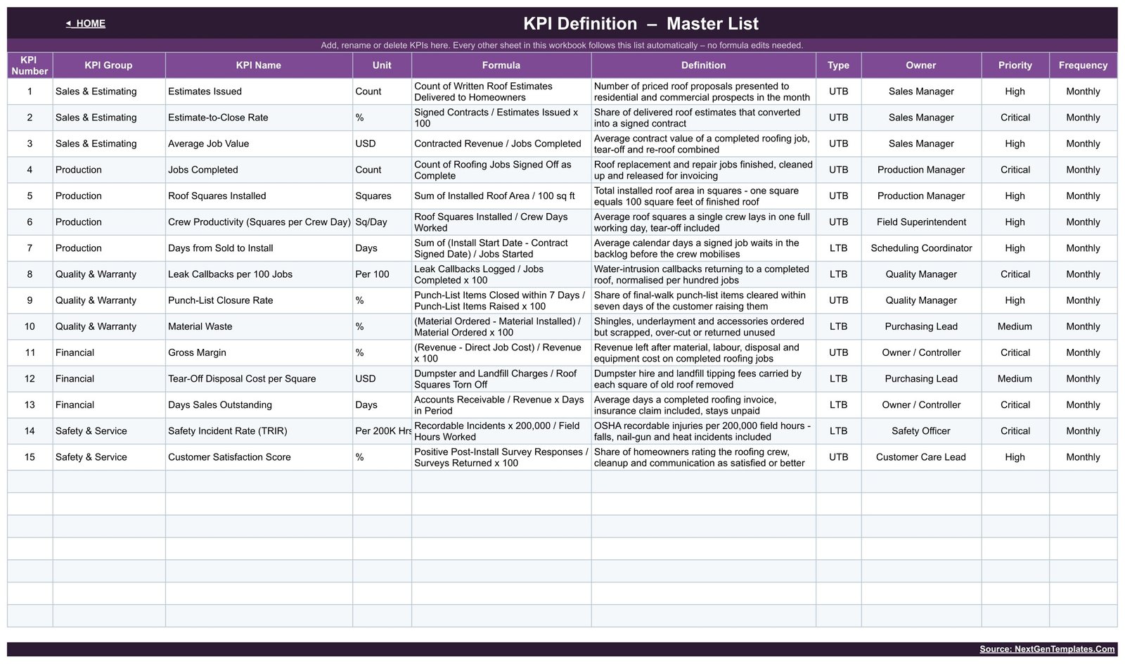Select the 'Days from Sold to Install' cell

point(259,248)
